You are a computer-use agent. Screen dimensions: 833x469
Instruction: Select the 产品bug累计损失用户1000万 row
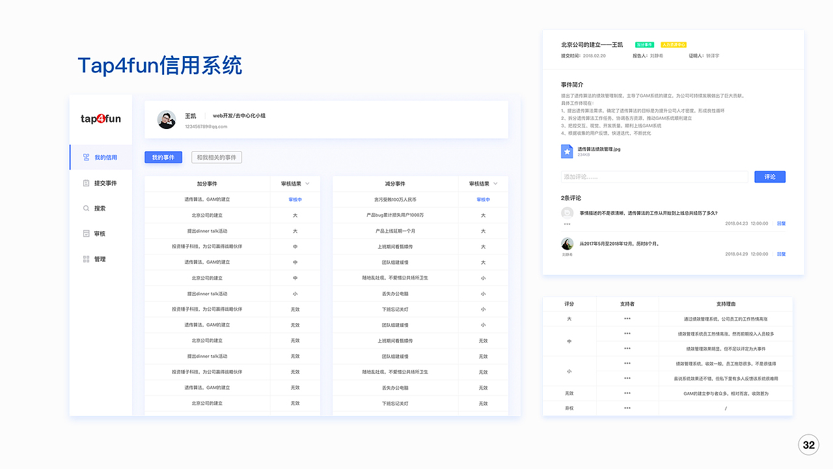point(420,216)
